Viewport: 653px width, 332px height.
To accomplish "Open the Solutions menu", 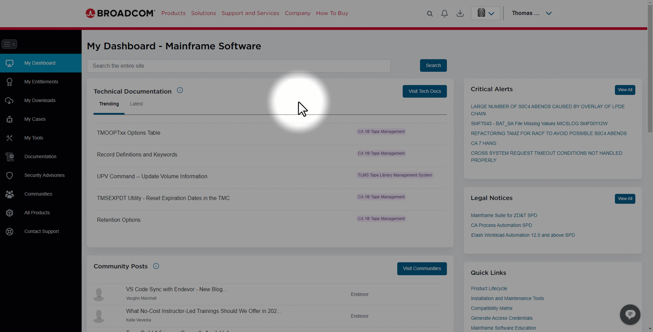I will [x=203, y=13].
